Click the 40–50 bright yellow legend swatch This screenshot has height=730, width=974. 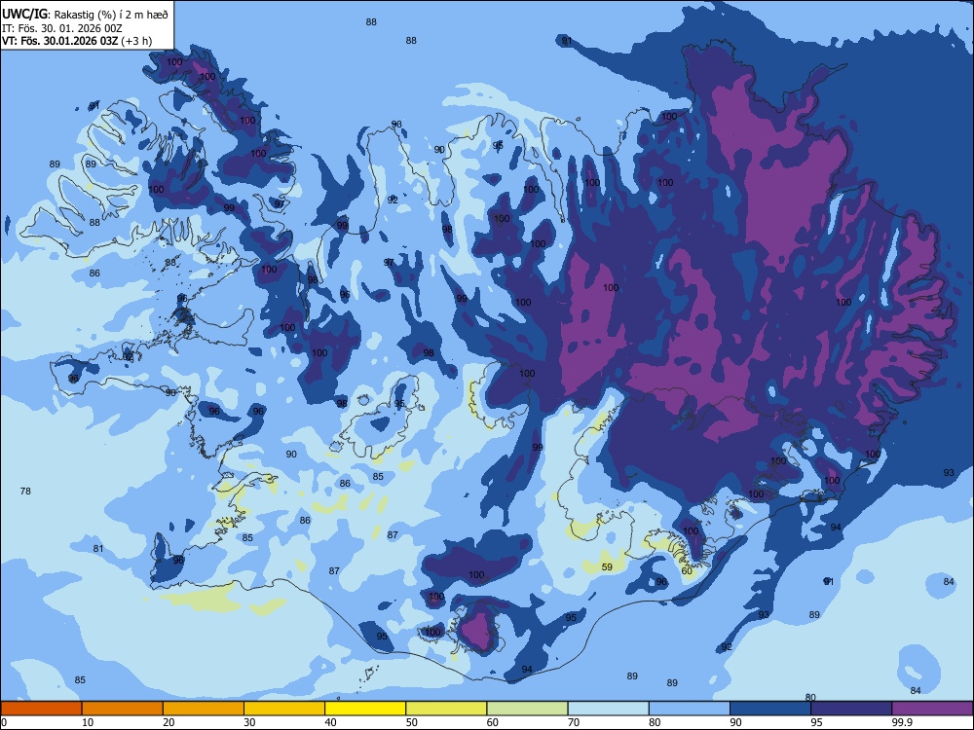365,709
